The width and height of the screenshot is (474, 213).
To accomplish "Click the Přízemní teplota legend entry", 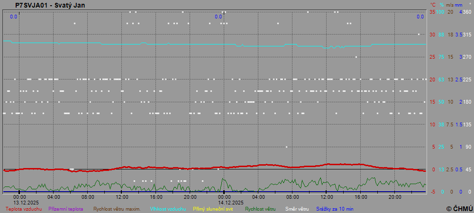I will coord(66,208).
